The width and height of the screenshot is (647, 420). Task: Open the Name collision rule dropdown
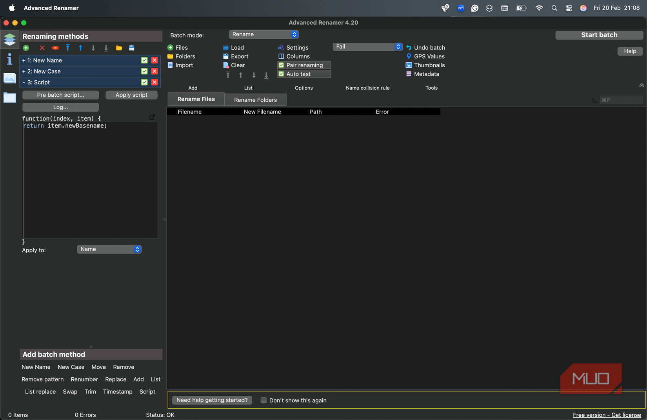click(x=367, y=47)
